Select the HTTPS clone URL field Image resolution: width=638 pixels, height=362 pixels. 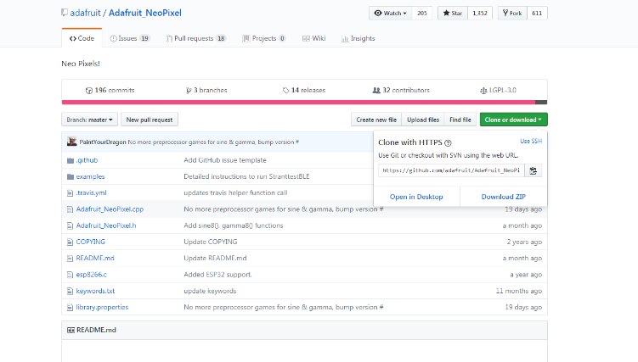tap(451, 171)
